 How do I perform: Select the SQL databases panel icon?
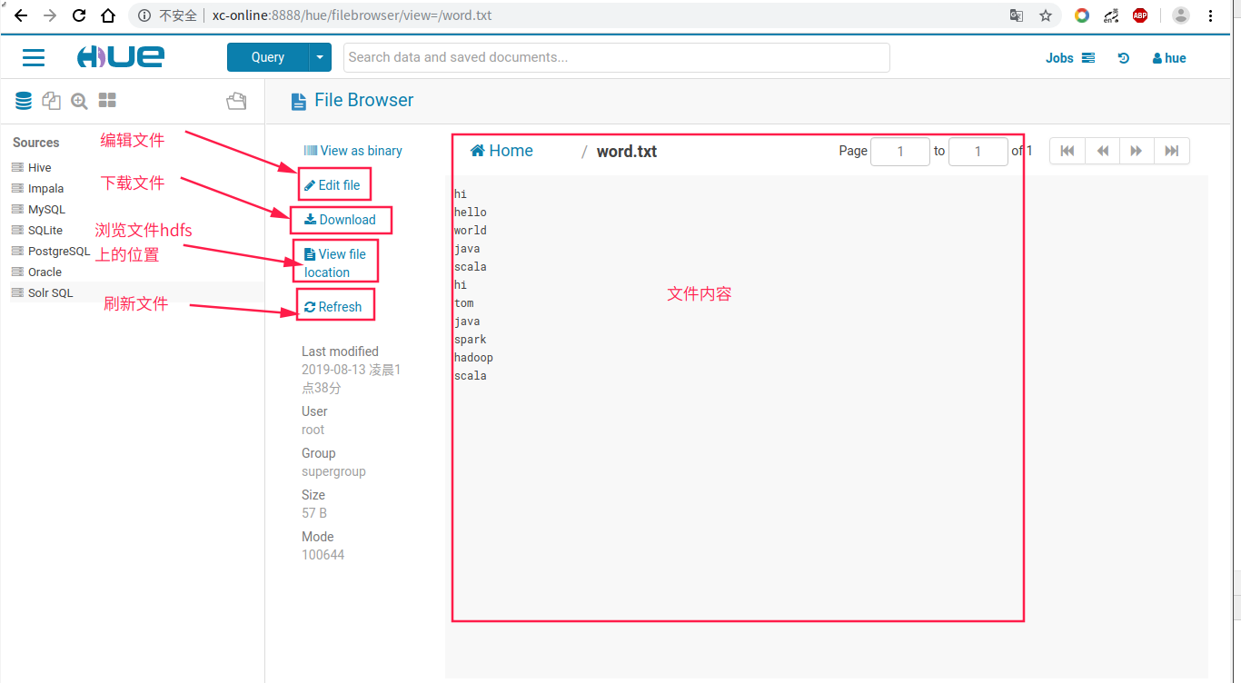coord(24,101)
